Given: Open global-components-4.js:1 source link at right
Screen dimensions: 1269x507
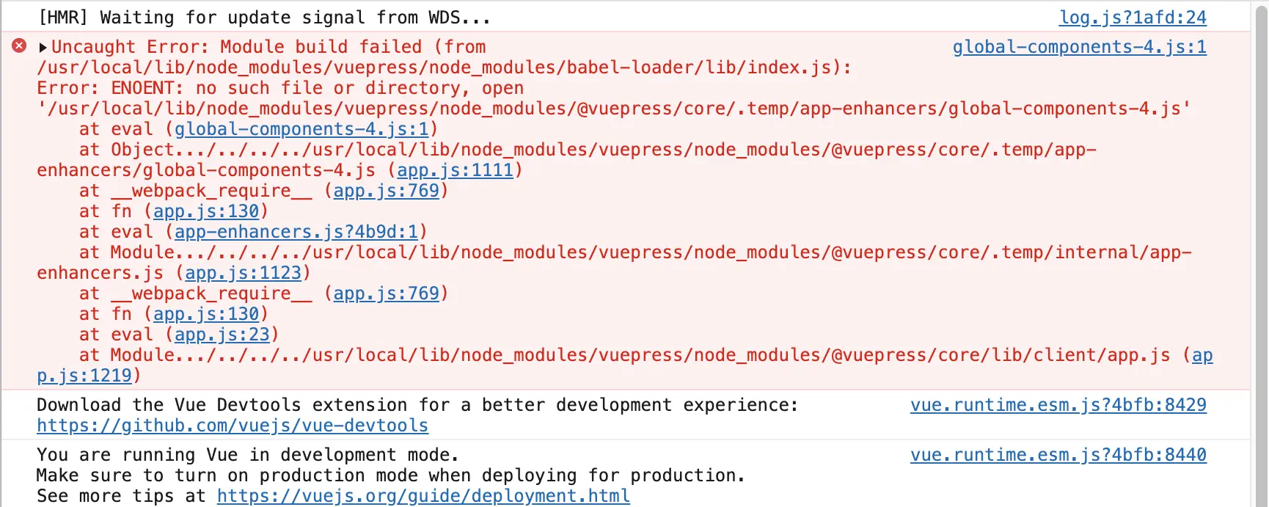Looking at the screenshot, I should pos(1079,47).
